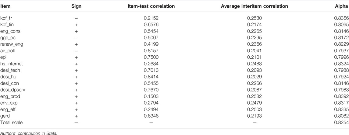Screen dimensions: 349x135
Task: Select the gerd item name
Action: 5,116
